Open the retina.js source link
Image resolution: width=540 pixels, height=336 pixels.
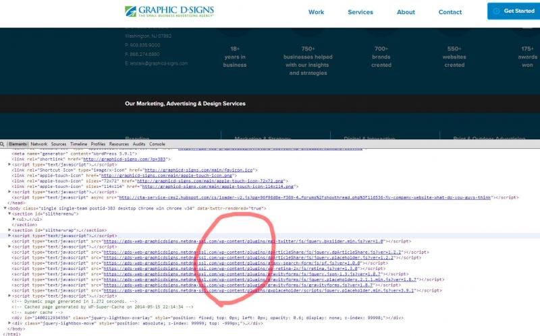click(x=230, y=269)
